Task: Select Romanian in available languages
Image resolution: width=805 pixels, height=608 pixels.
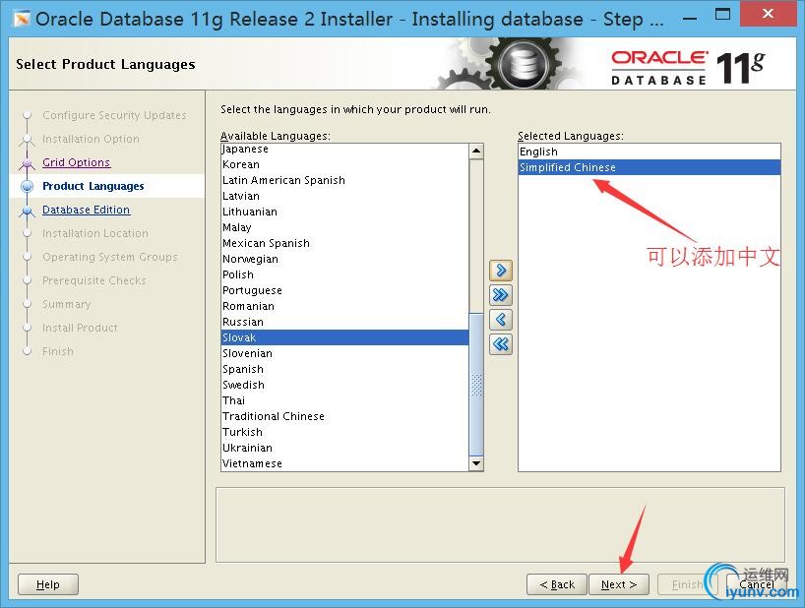Action: [344, 306]
